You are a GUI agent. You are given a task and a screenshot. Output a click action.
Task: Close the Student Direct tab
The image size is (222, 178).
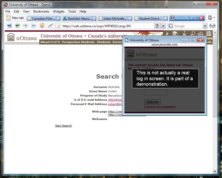[x=166, y=18]
